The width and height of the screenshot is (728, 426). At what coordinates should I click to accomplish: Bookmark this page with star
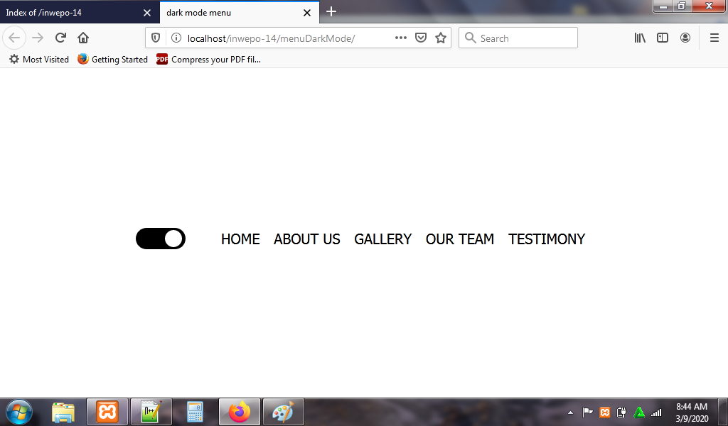[x=441, y=38]
